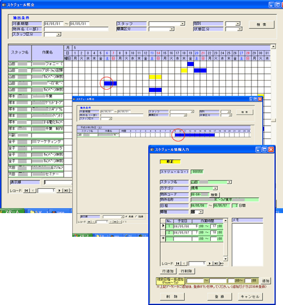Click the 登録 register button

(x=220, y=297)
